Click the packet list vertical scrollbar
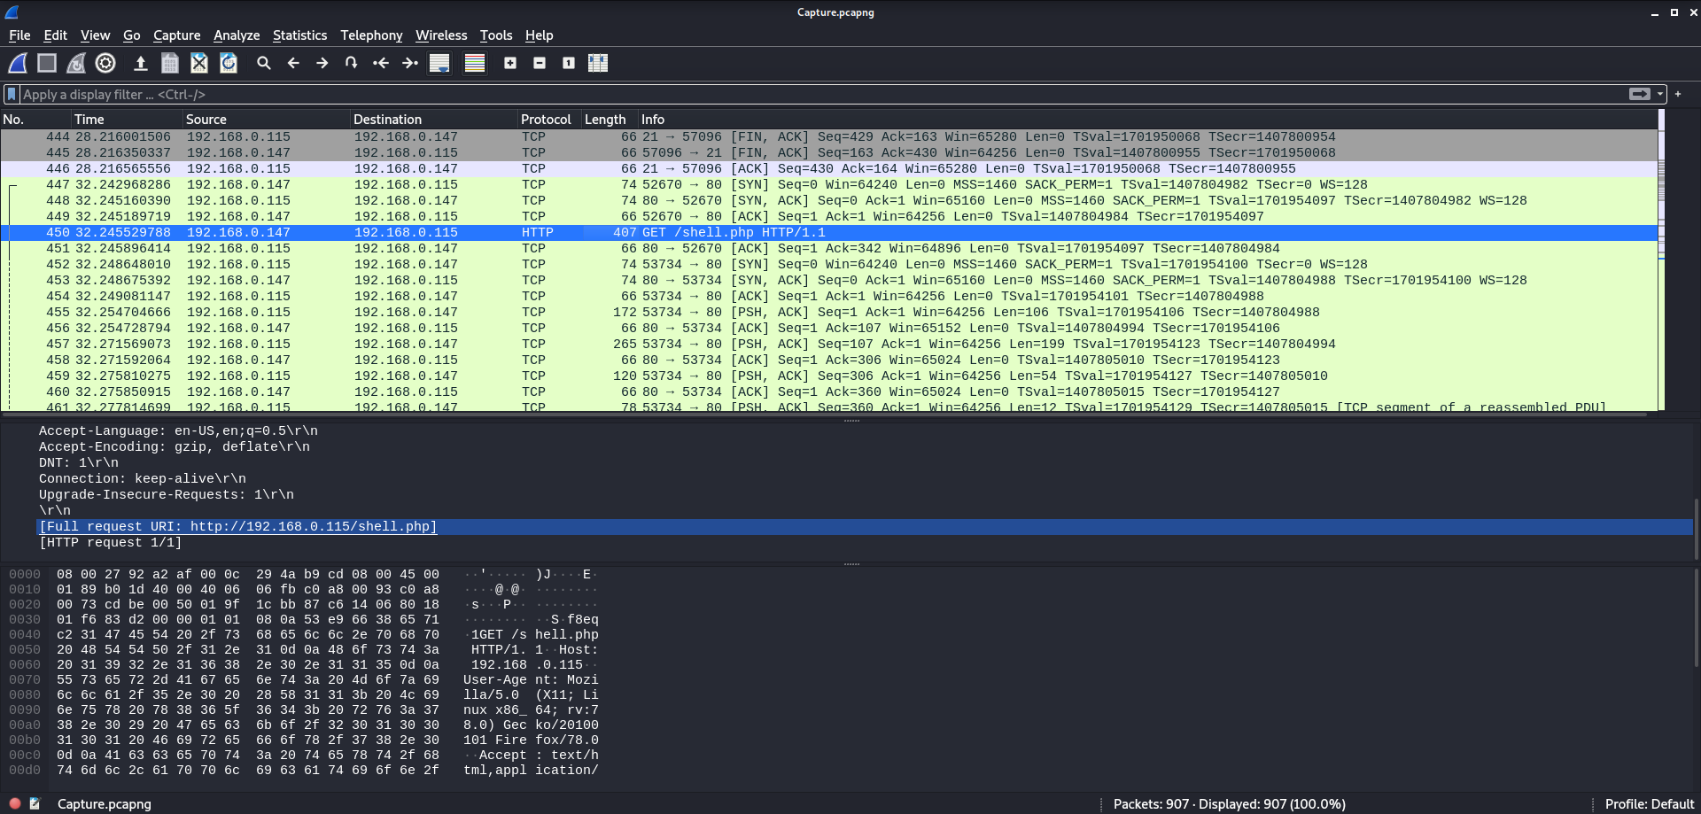The width and height of the screenshot is (1701, 814). pyautogui.click(x=1661, y=260)
